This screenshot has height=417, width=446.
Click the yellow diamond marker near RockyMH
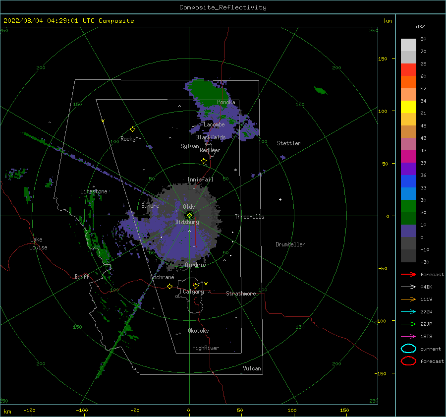132,129
